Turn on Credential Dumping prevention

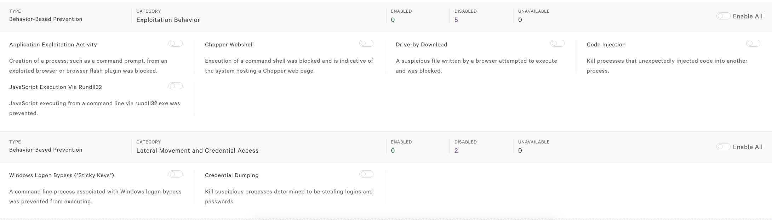[x=366, y=174]
